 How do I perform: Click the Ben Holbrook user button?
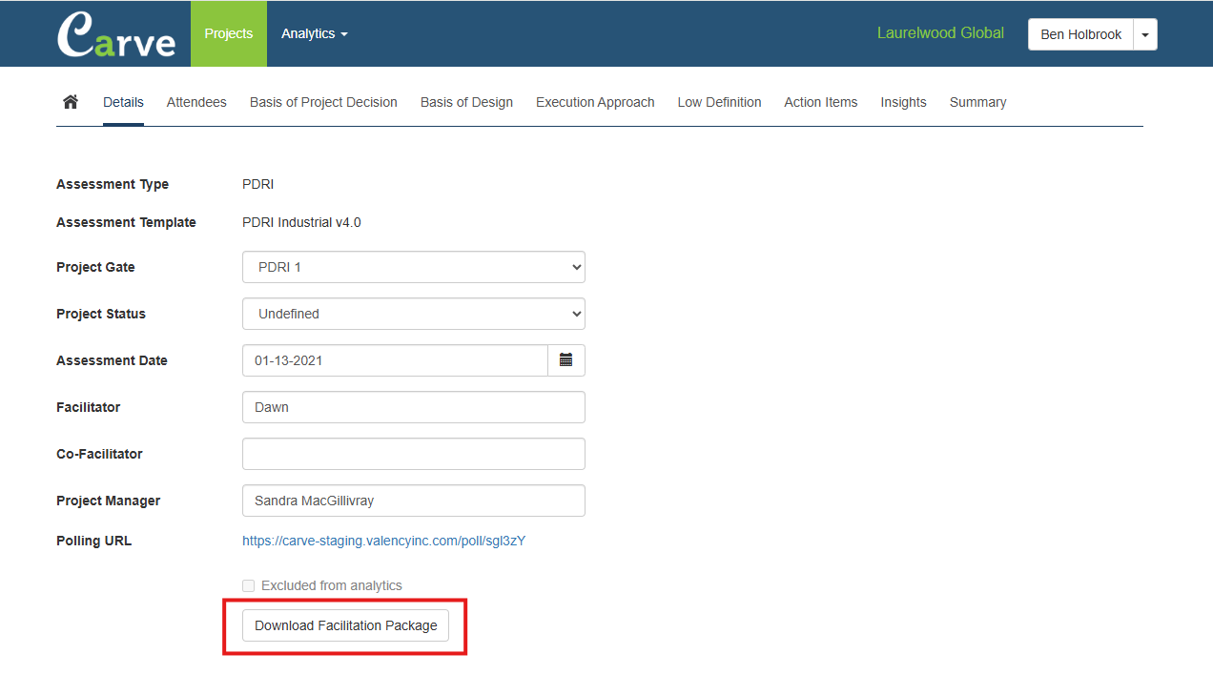tap(1080, 34)
